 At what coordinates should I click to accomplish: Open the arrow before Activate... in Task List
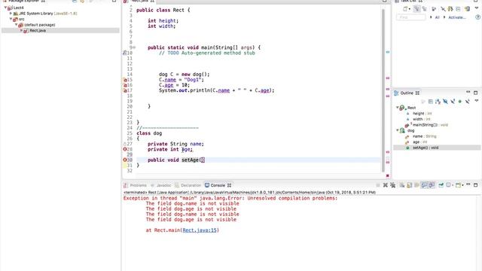tap(444, 17)
